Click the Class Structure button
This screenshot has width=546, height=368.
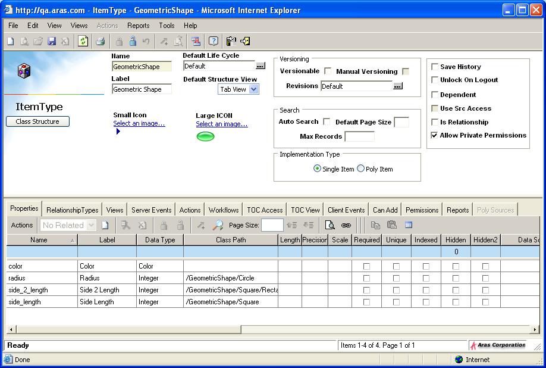pos(37,121)
